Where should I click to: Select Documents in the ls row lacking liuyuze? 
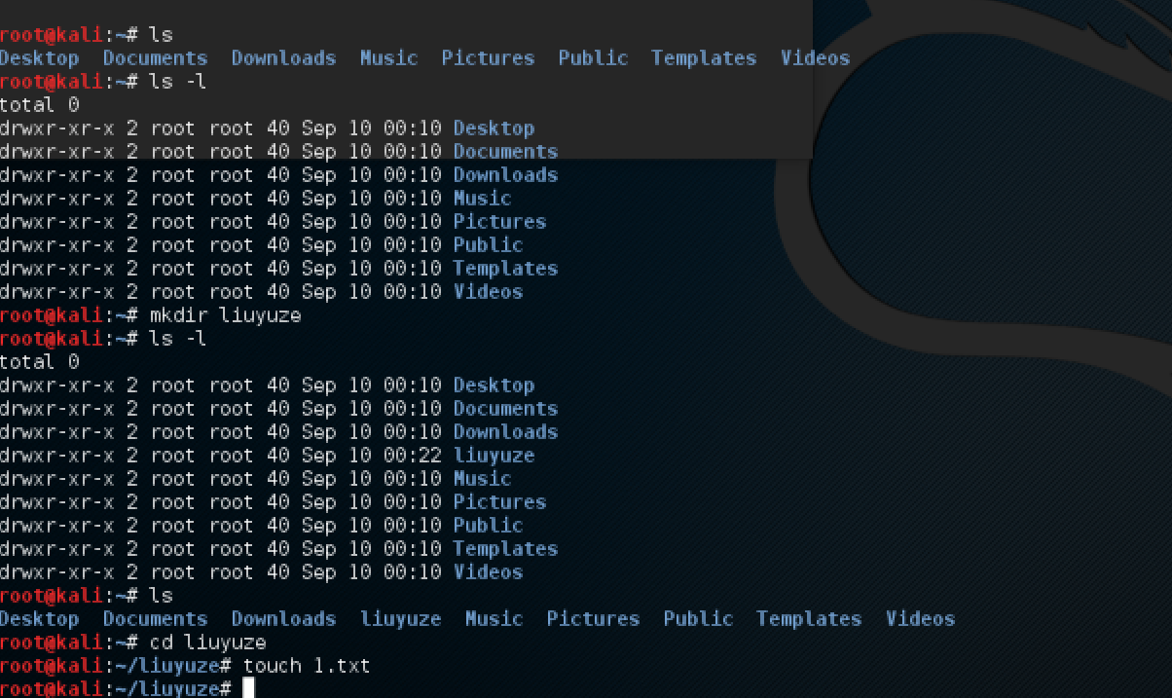[x=155, y=58]
